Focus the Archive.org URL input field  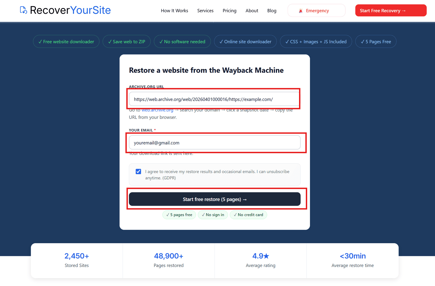pos(215,99)
